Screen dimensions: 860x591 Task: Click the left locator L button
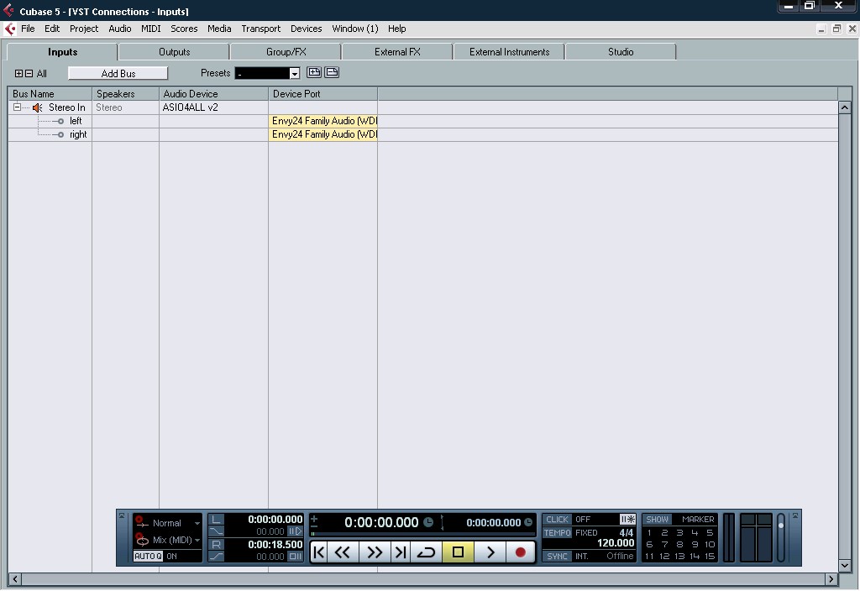(x=217, y=519)
